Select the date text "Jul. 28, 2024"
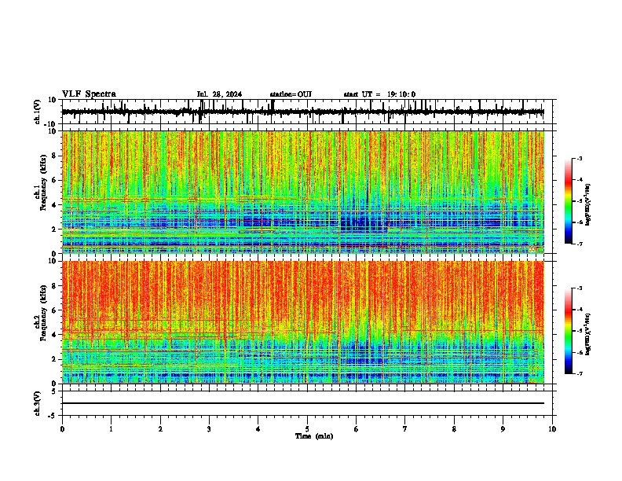 tap(219, 94)
